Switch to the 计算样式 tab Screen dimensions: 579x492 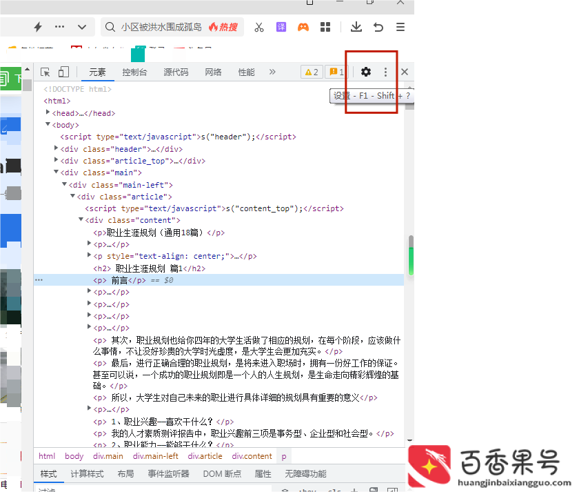click(87, 474)
